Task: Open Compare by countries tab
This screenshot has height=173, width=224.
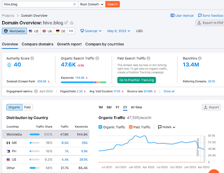Action: [x=105, y=44]
